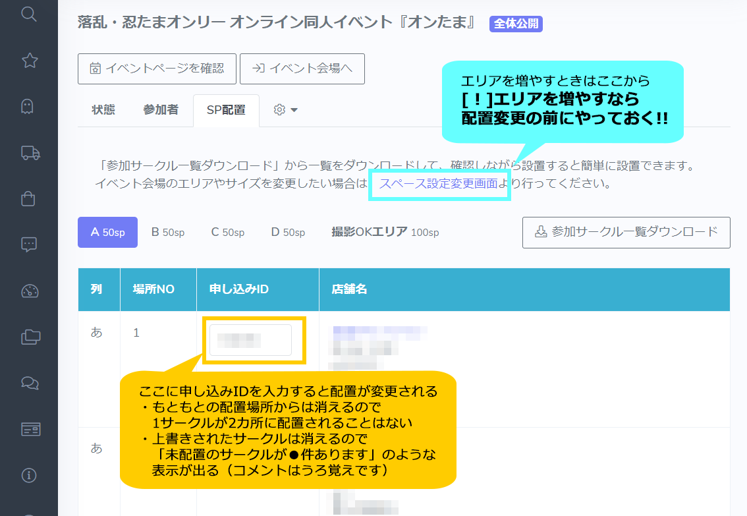Open the スペース設定変更画面 link
Screen dimensions: 747x516
(x=438, y=183)
